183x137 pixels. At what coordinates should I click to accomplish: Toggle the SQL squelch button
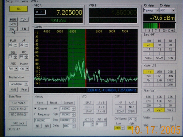point(13,53)
